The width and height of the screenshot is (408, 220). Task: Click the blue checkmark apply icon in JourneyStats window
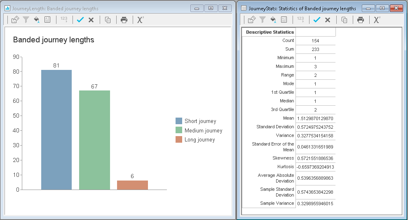click(x=317, y=20)
